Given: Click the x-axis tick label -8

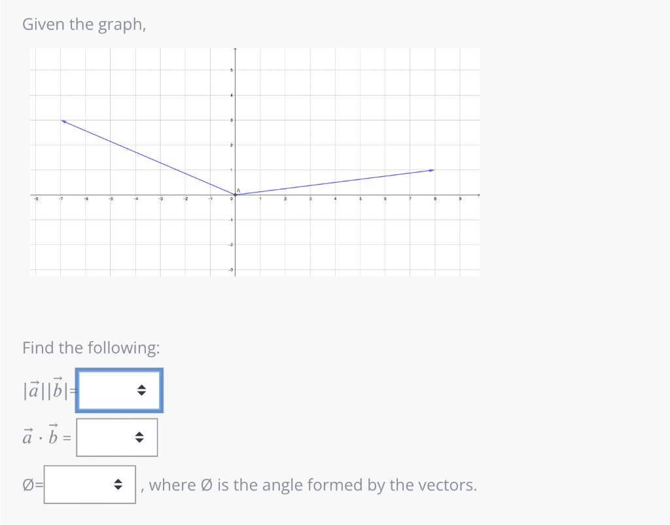Looking at the screenshot, I should 37,199.
